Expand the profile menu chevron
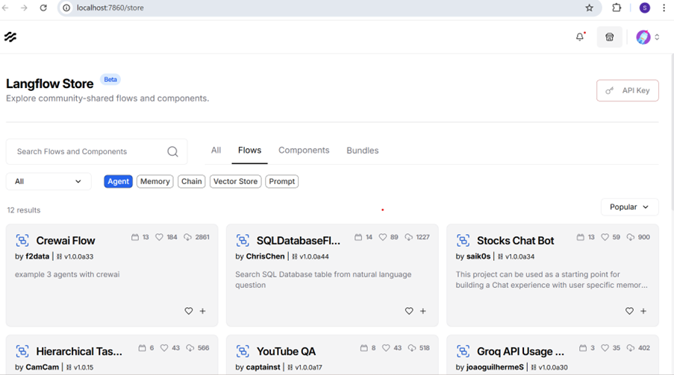 (x=657, y=37)
